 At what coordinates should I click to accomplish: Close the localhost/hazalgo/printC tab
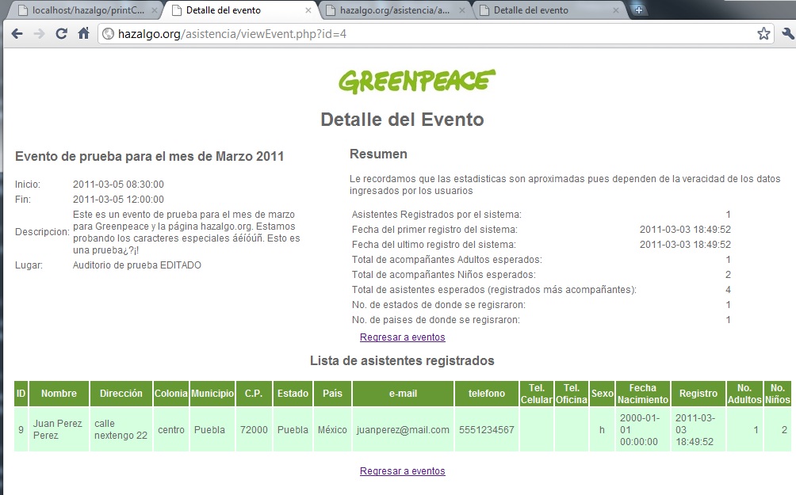[155, 11]
